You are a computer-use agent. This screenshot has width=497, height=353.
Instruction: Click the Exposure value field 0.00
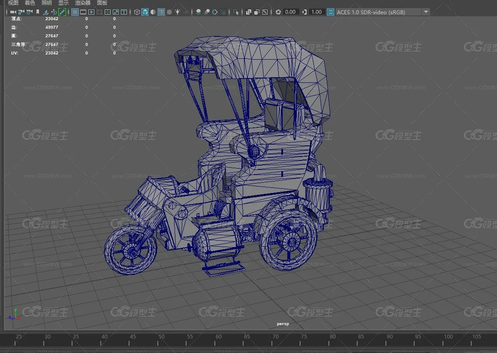pos(290,12)
